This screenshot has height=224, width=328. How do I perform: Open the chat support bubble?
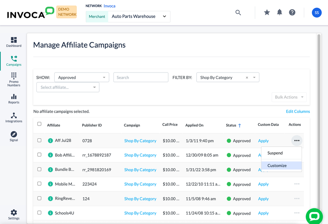point(314,216)
